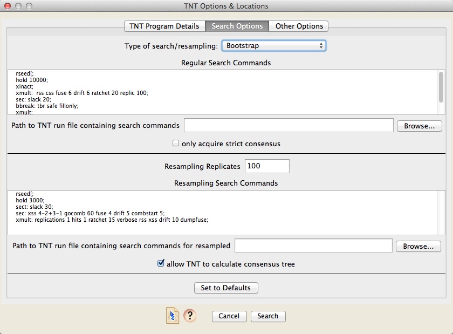The image size is (453, 334).
Task: Open the Other Options tab
Action: [299, 26]
